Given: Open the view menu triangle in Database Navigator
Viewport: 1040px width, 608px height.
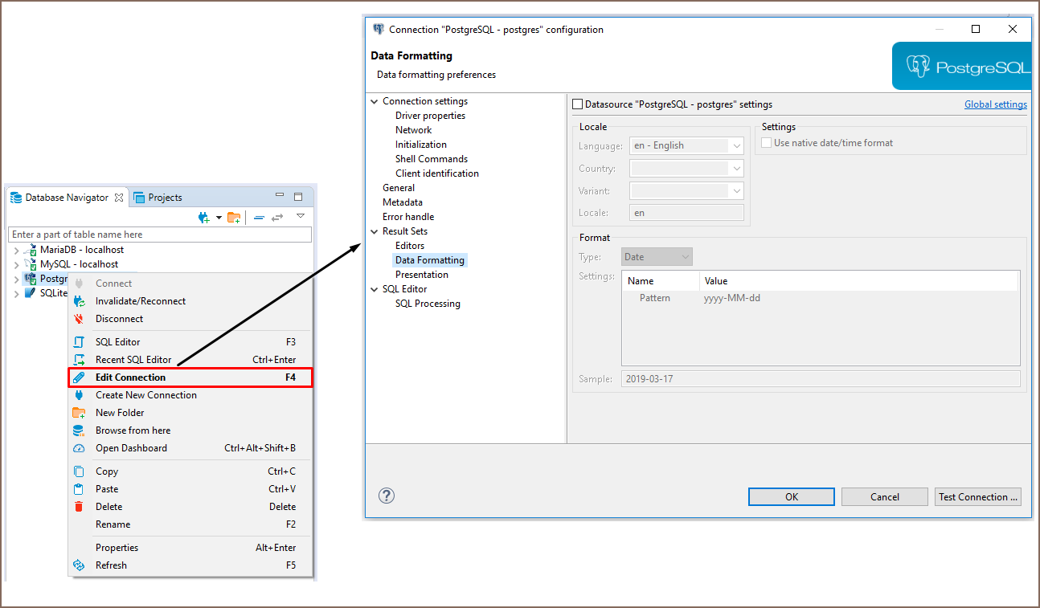Looking at the screenshot, I should pyautogui.click(x=301, y=216).
